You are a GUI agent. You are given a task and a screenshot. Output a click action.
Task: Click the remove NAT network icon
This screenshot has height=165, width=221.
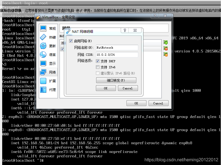(166, 48)
